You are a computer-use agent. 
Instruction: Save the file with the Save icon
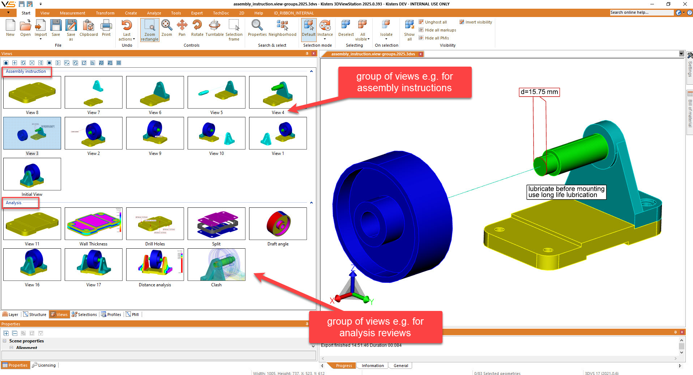click(56, 28)
